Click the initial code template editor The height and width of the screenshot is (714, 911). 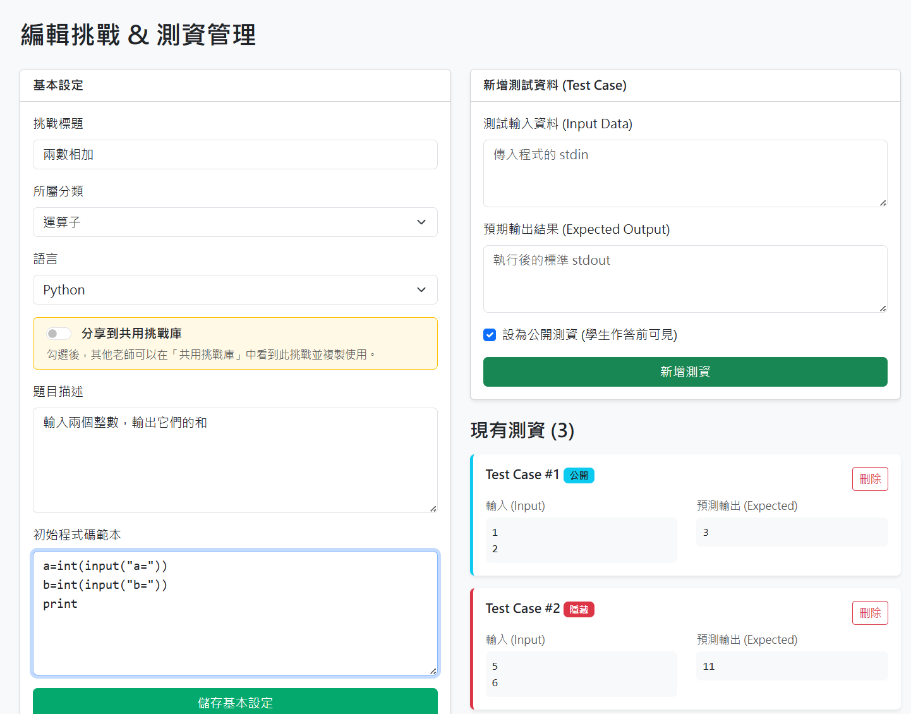click(x=235, y=613)
